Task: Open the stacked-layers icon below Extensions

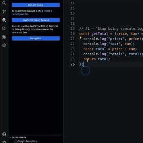Action: (x=4, y=45)
